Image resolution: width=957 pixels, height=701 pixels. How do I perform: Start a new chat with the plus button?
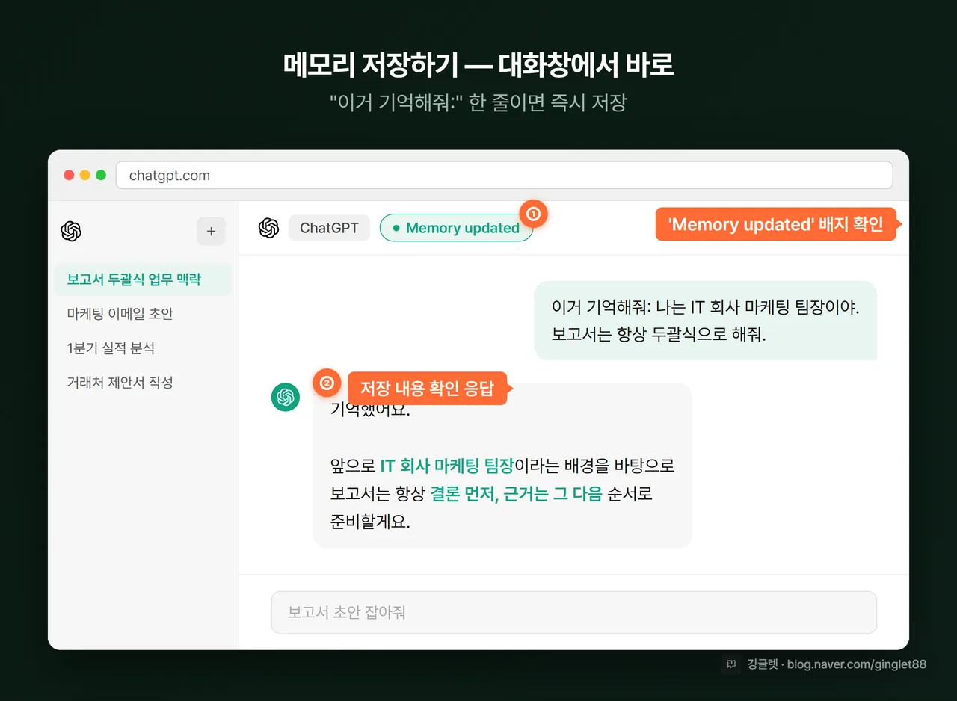pos(211,232)
